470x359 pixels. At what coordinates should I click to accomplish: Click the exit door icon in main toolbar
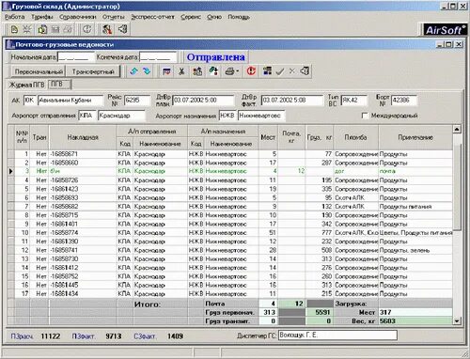(x=122, y=29)
